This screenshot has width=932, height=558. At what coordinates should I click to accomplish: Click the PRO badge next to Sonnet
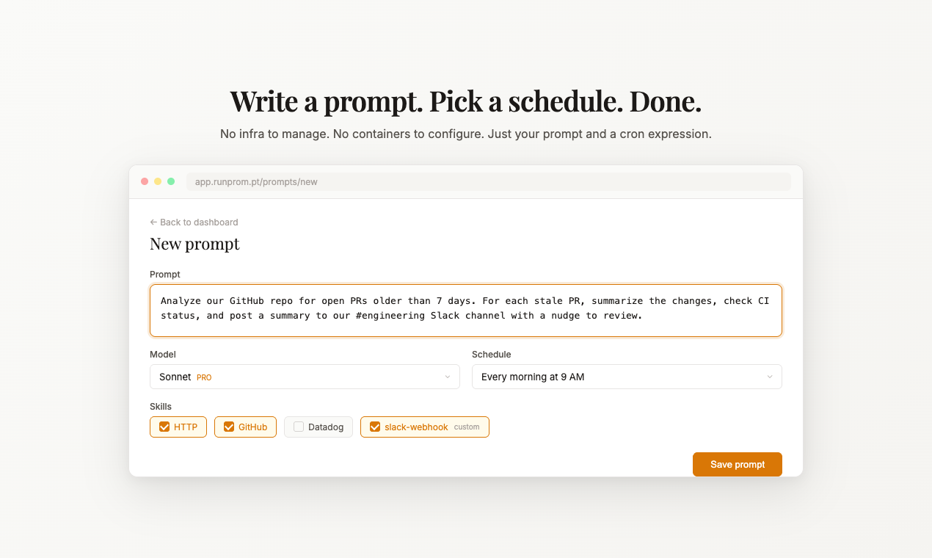(x=203, y=377)
